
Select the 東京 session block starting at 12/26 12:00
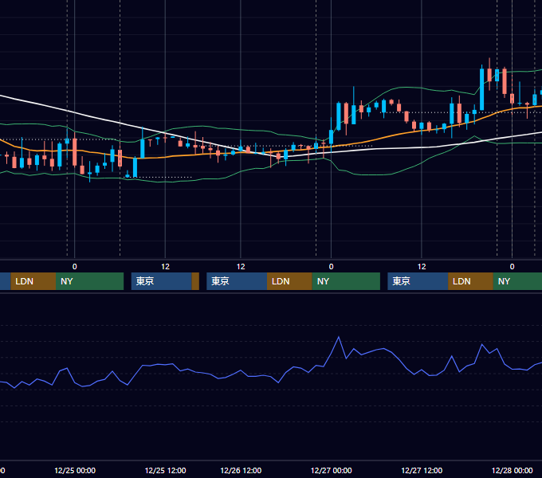pyautogui.click(x=237, y=281)
